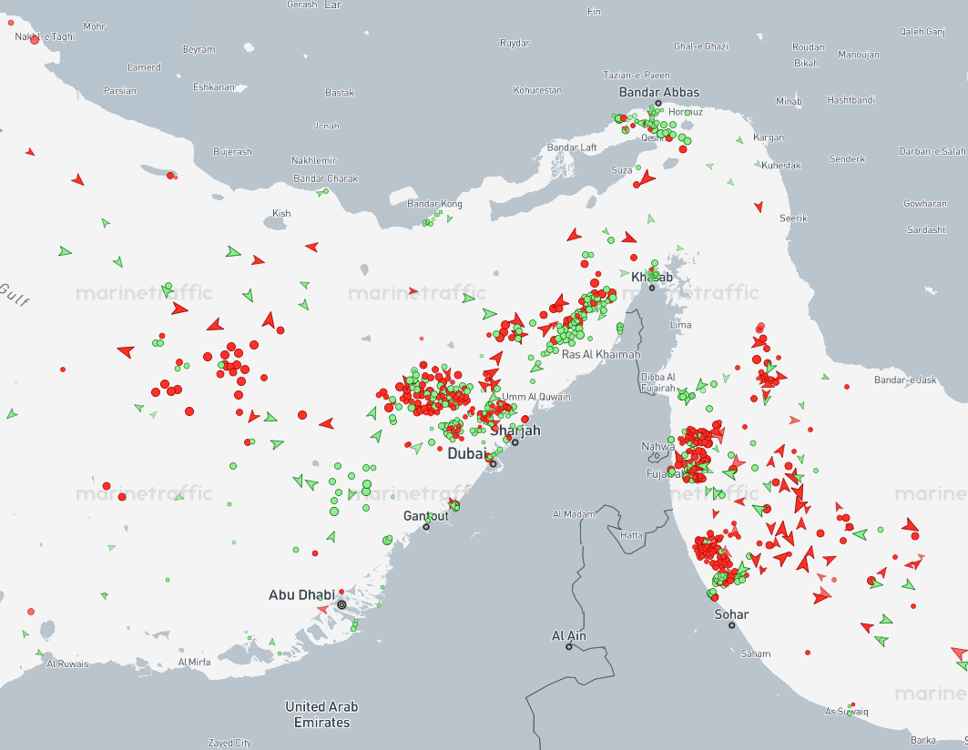The image size is (968, 750).
Task: Click the green vessel marker near Bandar Charak
Action: (x=322, y=192)
